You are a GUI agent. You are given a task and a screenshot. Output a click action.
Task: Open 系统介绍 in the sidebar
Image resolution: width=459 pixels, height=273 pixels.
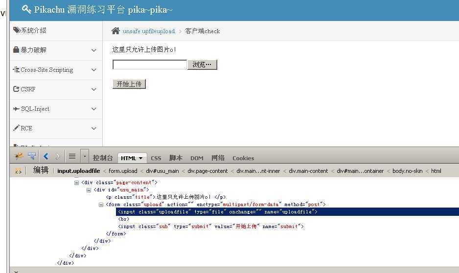tap(33, 30)
